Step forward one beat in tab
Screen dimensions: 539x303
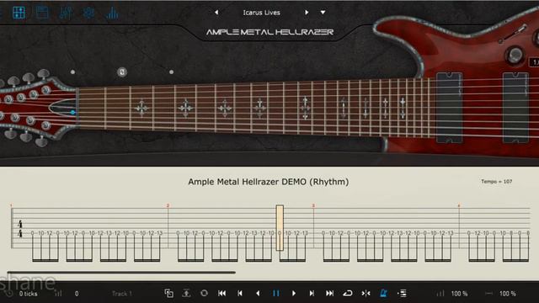(294, 294)
